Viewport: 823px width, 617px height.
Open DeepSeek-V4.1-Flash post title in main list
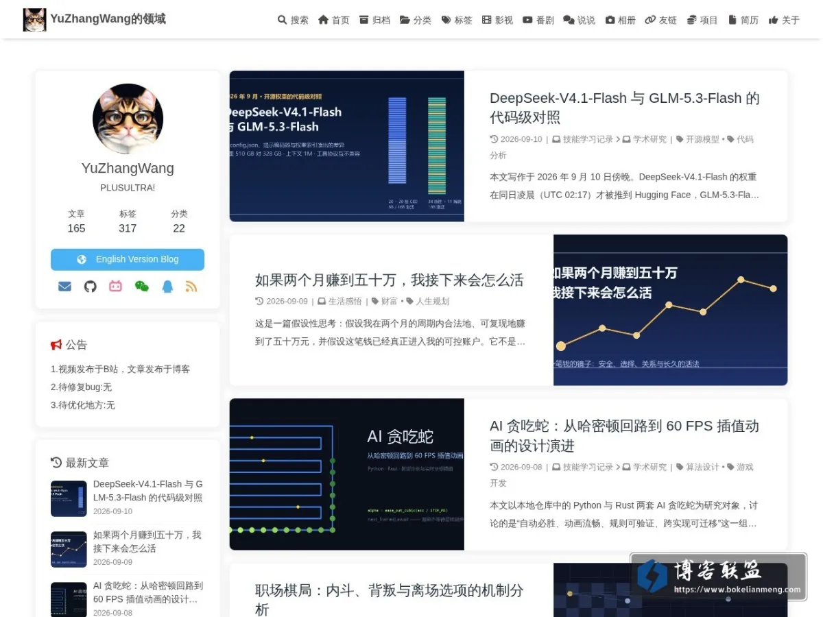pos(625,108)
